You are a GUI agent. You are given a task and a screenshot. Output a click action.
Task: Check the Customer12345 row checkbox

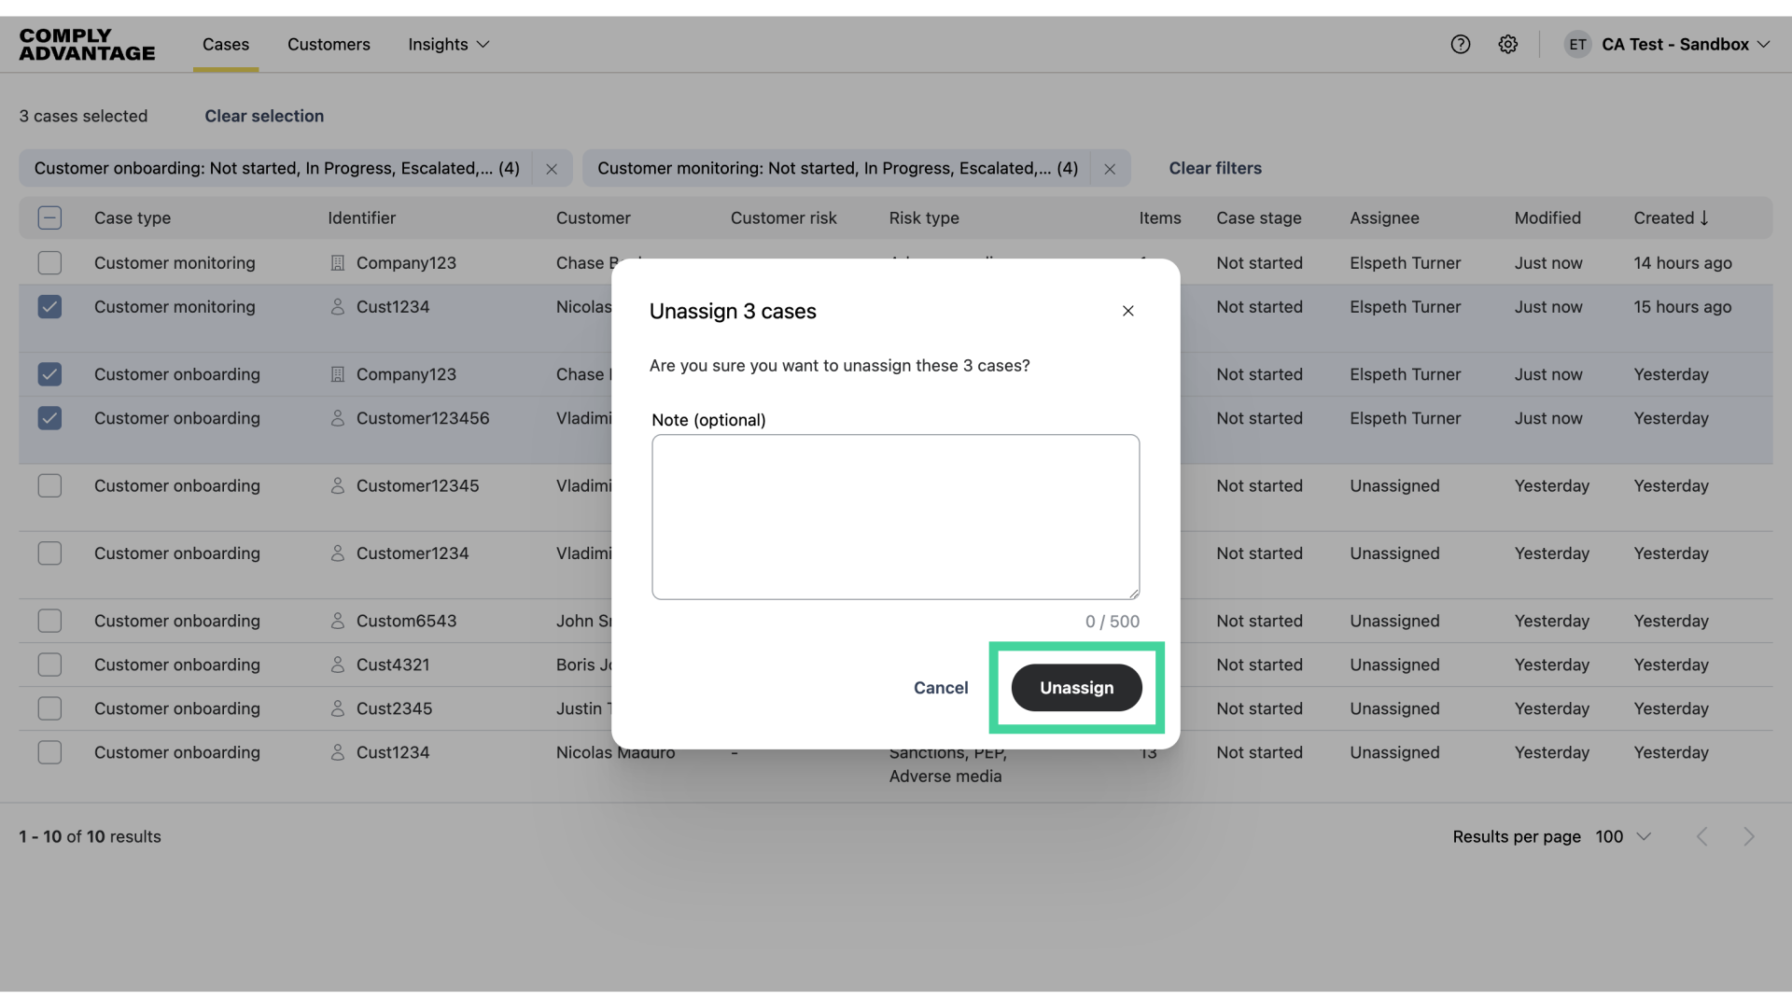coord(49,486)
